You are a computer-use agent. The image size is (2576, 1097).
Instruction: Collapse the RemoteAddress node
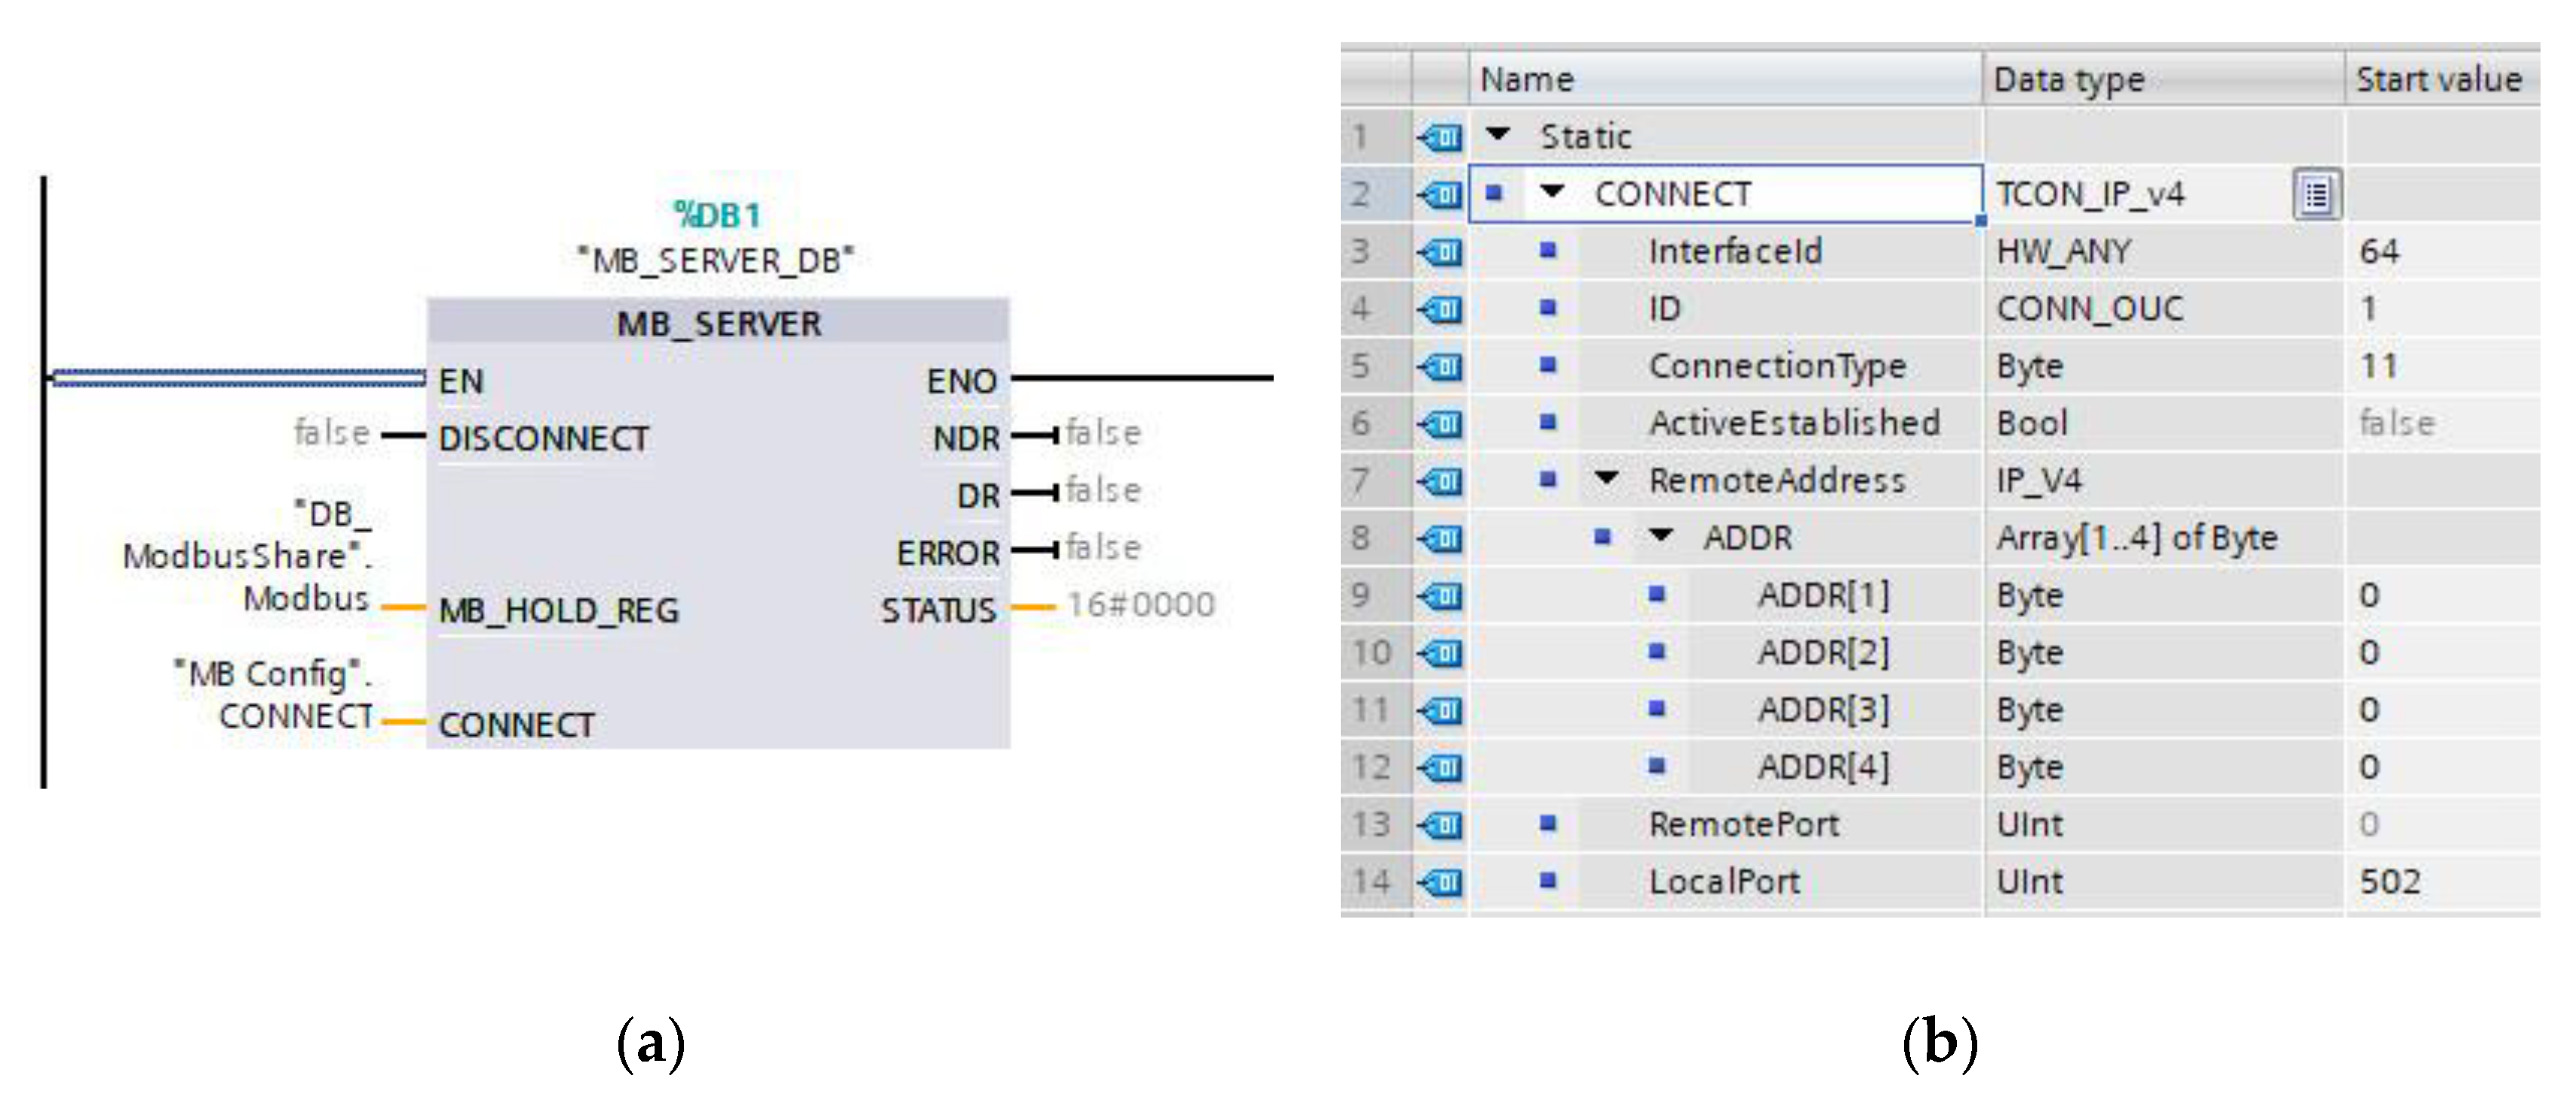pyautogui.click(x=1606, y=478)
